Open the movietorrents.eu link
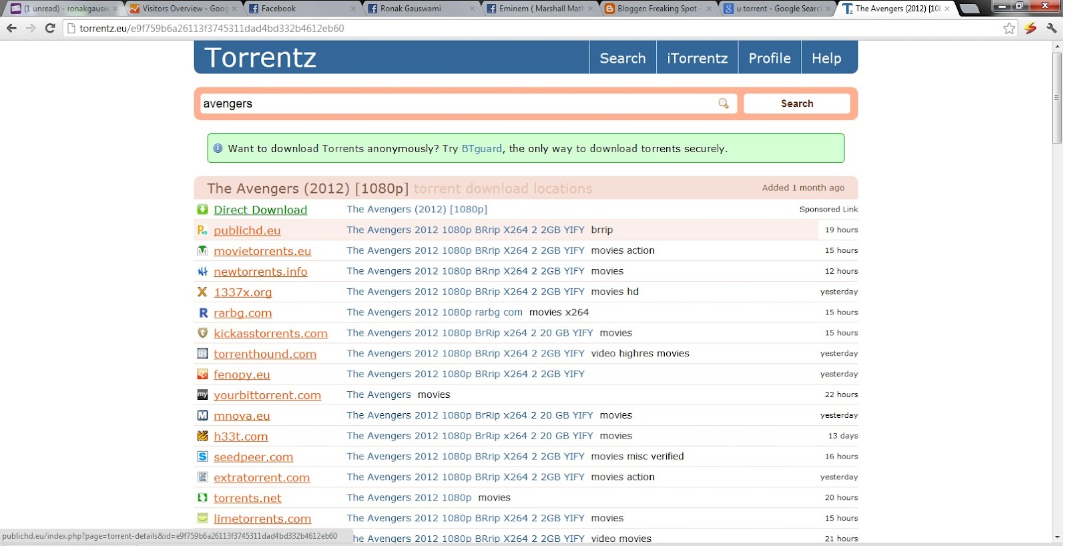The image size is (1068, 546). (262, 251)
